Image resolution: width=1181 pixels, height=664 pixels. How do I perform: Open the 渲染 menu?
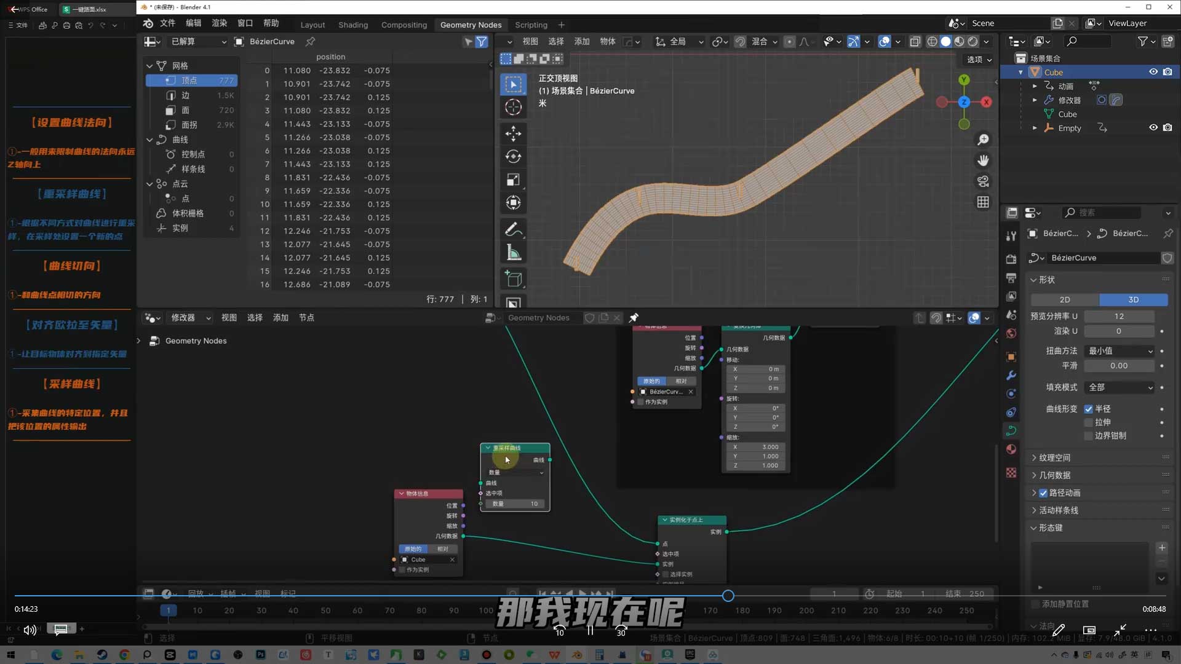219,23
